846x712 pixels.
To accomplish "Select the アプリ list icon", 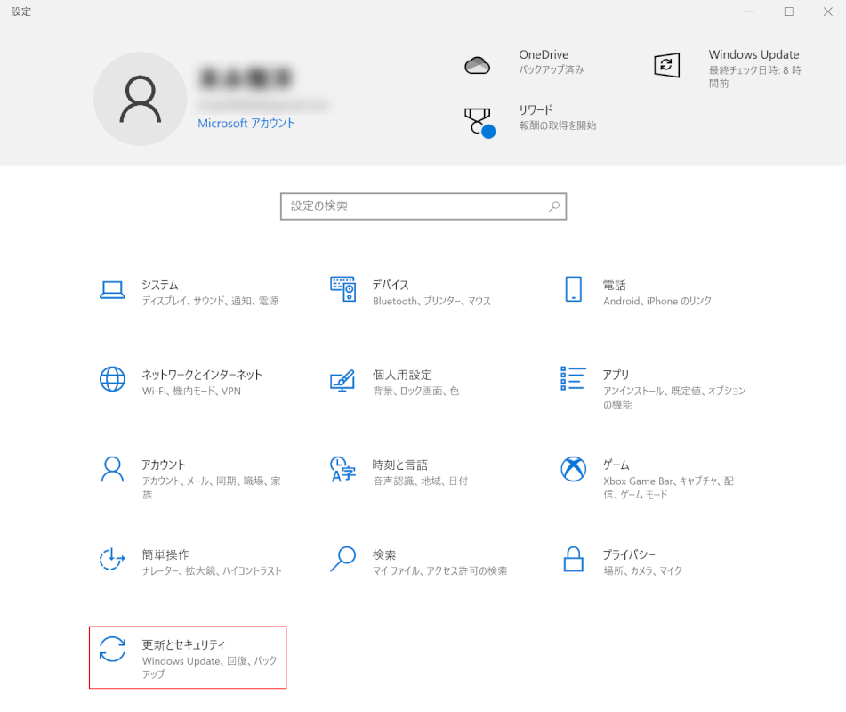I will (x=573, y=378).
